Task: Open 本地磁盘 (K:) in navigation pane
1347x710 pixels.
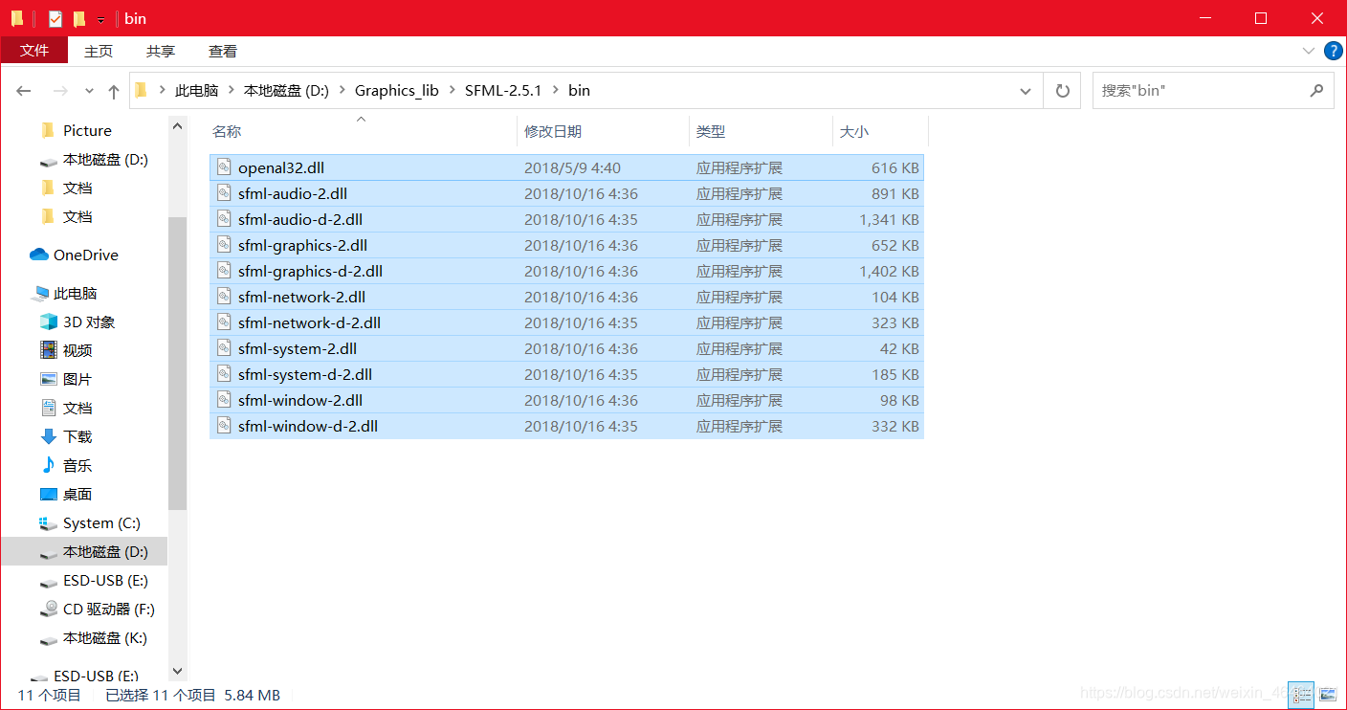Action: (x=104, y=638)
